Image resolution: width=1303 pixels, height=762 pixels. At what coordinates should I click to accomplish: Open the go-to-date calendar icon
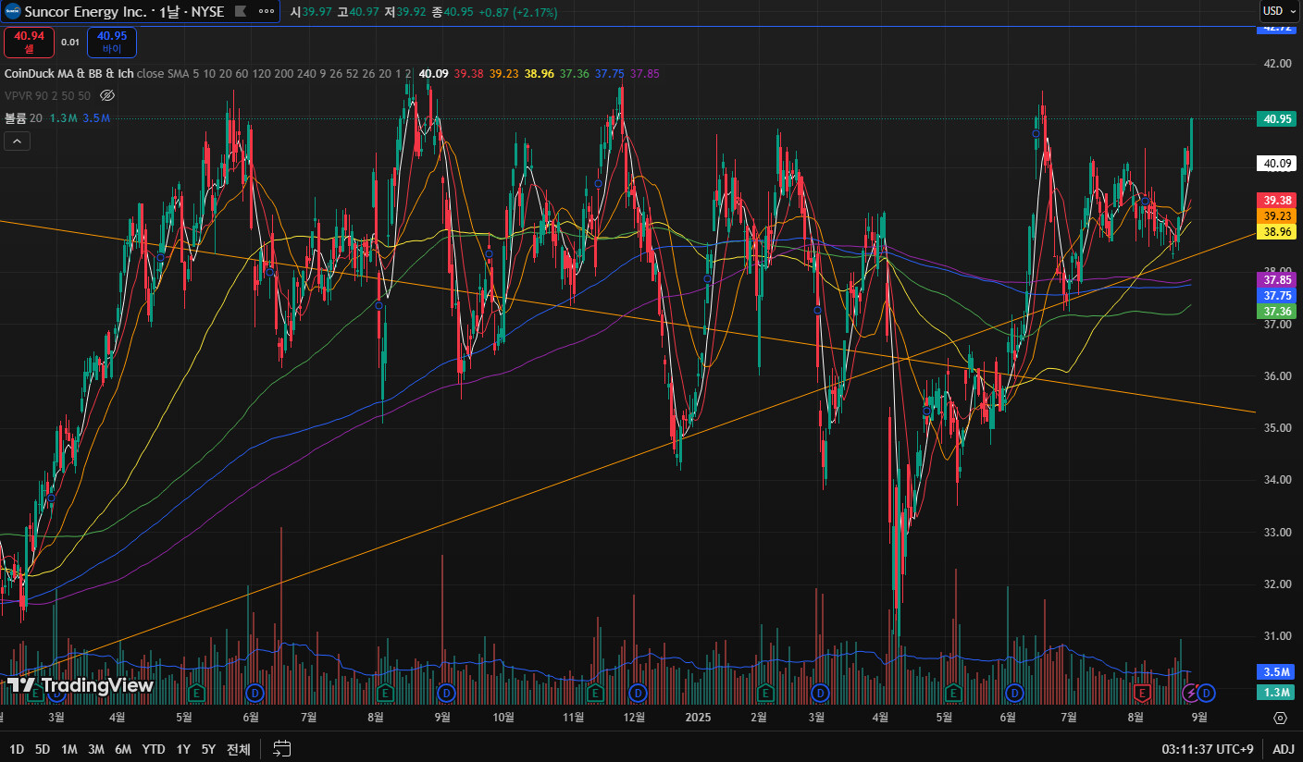[282, 749]
